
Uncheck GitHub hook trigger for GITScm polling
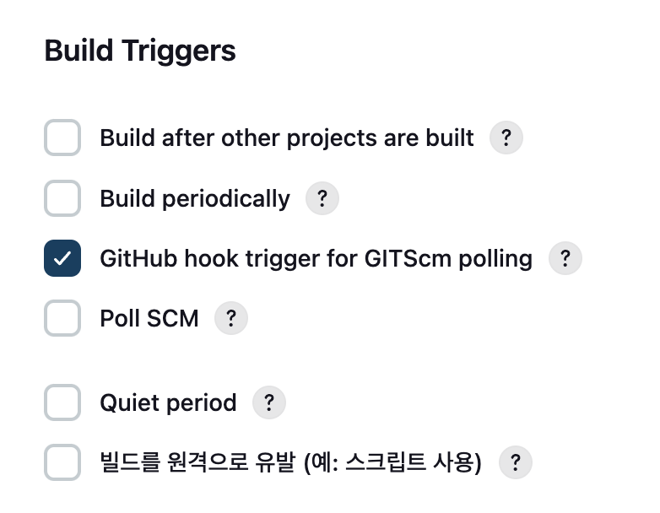click(x=62, y=258)
